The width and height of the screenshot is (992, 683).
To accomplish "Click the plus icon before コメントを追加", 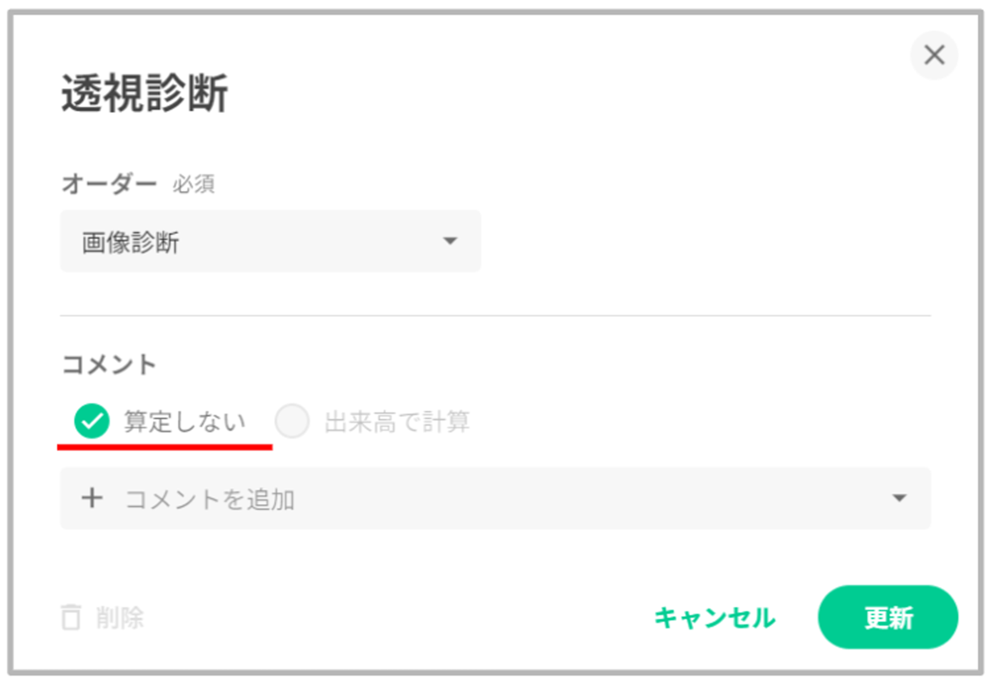I will click(92, 498).
